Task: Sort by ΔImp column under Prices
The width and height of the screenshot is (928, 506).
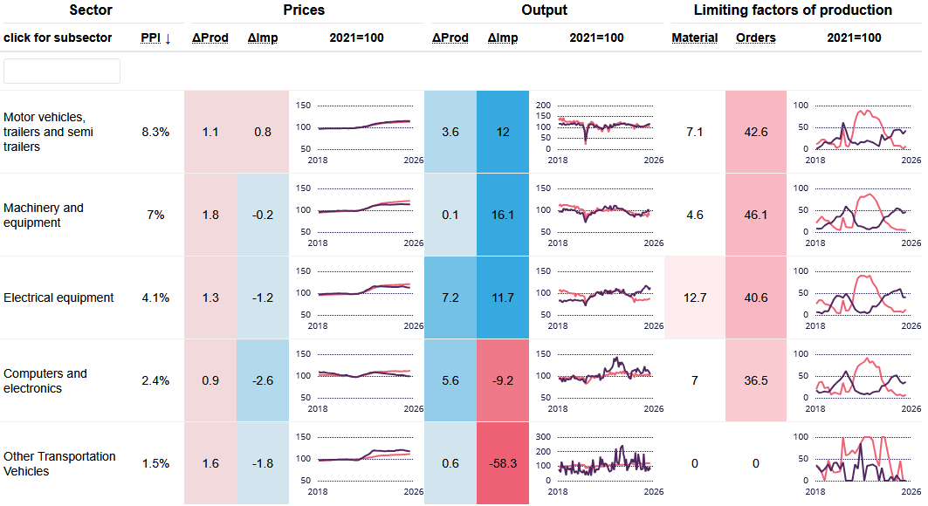Action: point(263,38)
